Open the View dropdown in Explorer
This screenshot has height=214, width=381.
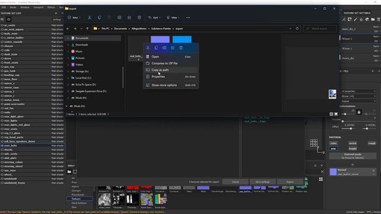click(173, 17)
